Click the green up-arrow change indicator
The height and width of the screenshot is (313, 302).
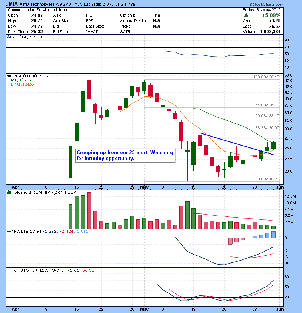tap(246, 15)
